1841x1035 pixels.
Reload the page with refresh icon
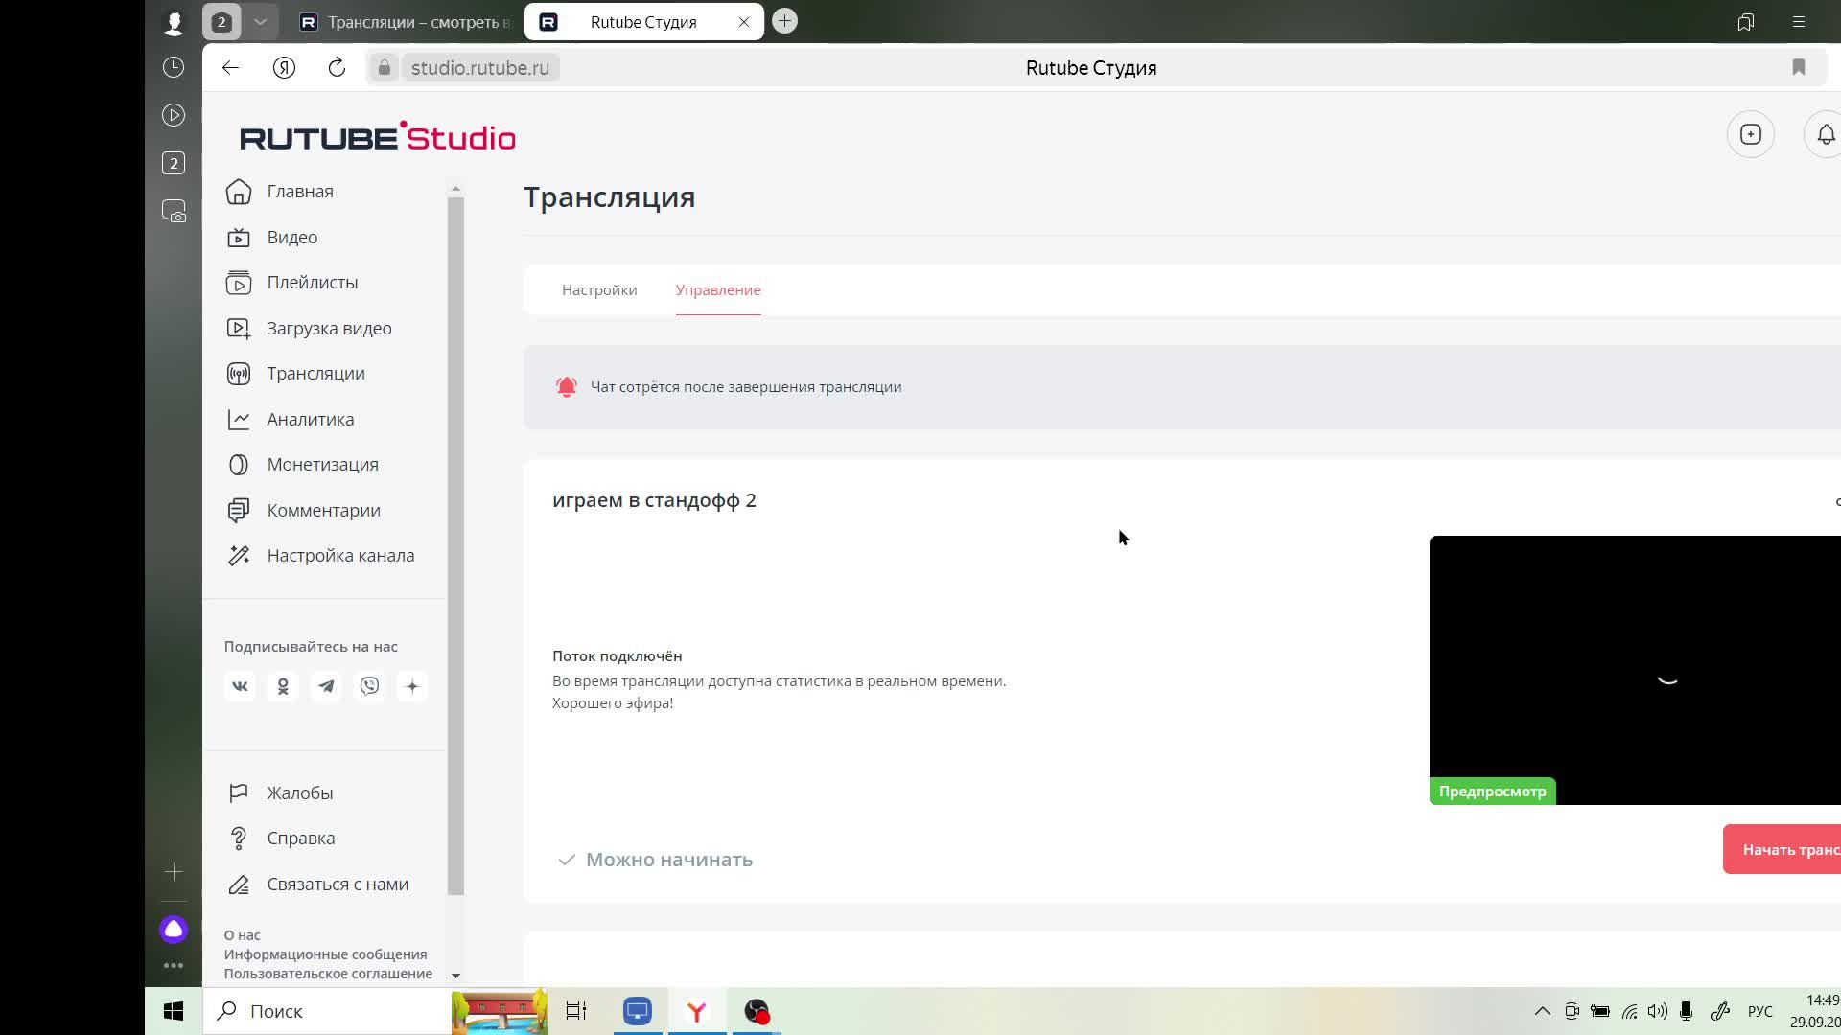(337, 68)
